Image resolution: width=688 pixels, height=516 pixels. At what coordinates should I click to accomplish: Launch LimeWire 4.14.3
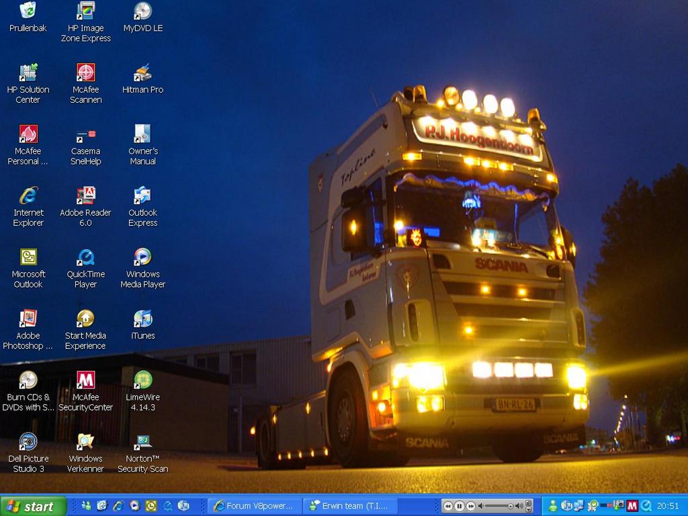click(142, 390)
